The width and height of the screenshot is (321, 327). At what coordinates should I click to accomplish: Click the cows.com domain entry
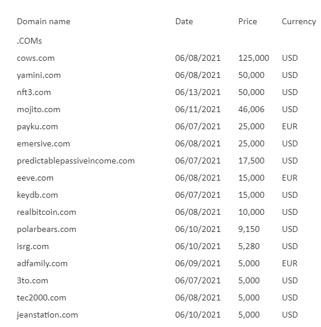(x=36, y=58)
